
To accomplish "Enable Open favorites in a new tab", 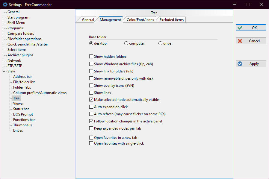I will (91, 138).
